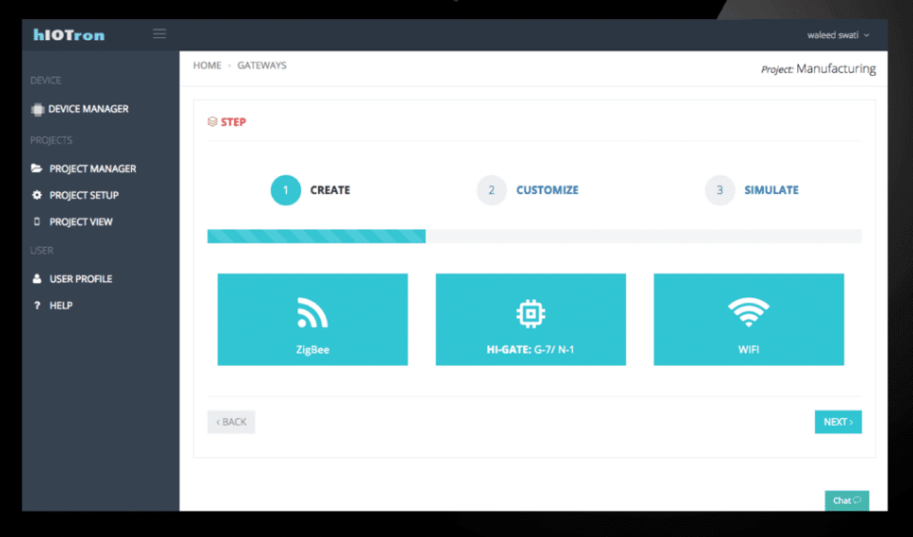
Task: Select step 2 circle for Customize
Action: [491, 190]
